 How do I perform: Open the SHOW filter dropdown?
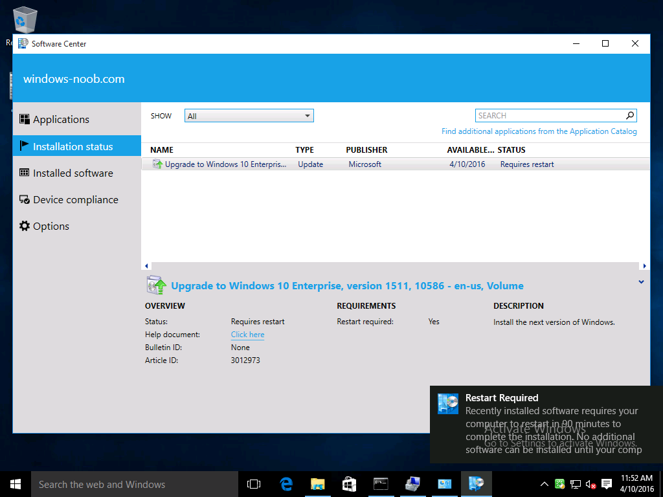point(249,116)
